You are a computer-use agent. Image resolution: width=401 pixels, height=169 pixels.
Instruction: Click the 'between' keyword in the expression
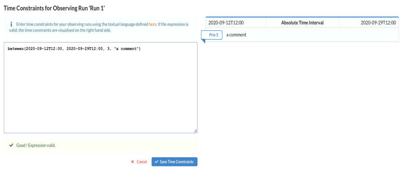pyautogui.click(x=16, y=49)
